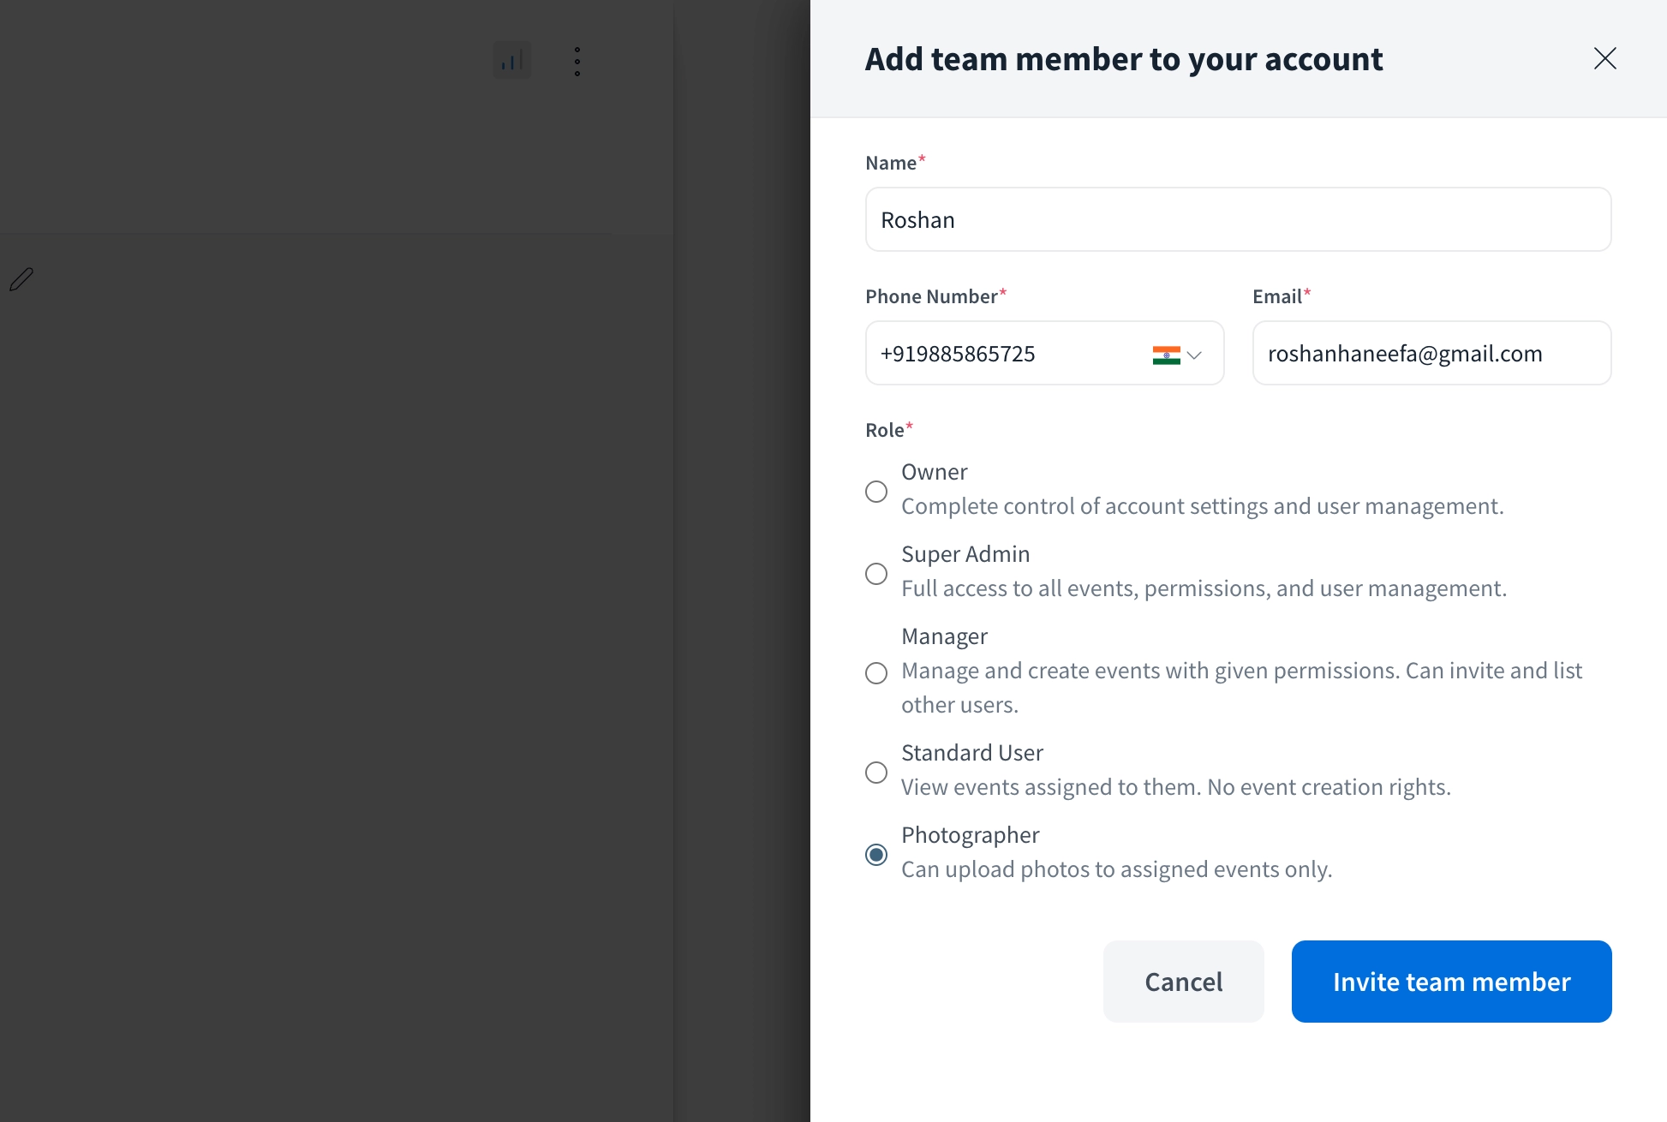Select the Owner role radio button
Image resolution: width=1667 pixels, height=1122 pixels.
click(876, 492)
